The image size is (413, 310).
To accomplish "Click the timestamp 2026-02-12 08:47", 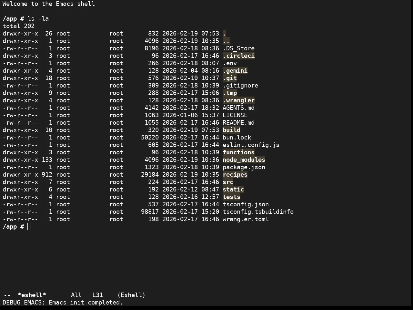I will [x=191, y=190].
